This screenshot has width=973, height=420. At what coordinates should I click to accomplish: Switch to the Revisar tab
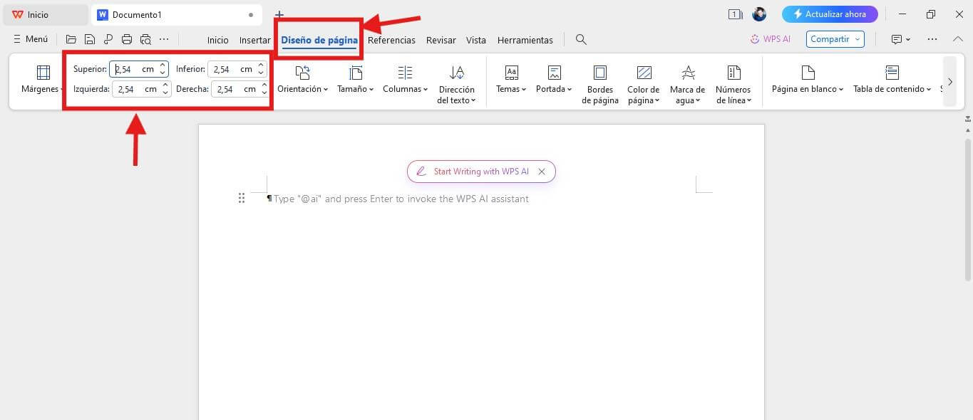click(x=441, y=40)
